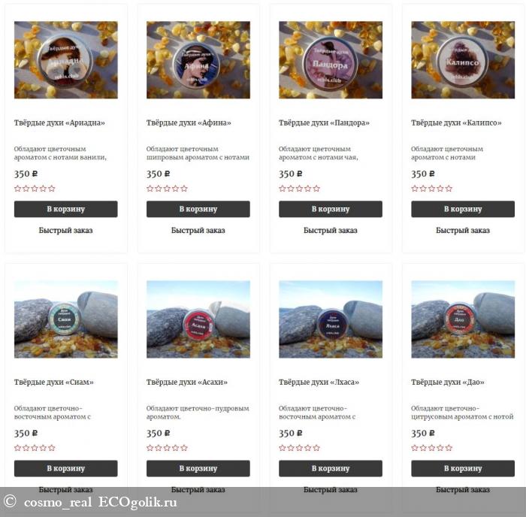Rate Дао with the fifth star

449,448
